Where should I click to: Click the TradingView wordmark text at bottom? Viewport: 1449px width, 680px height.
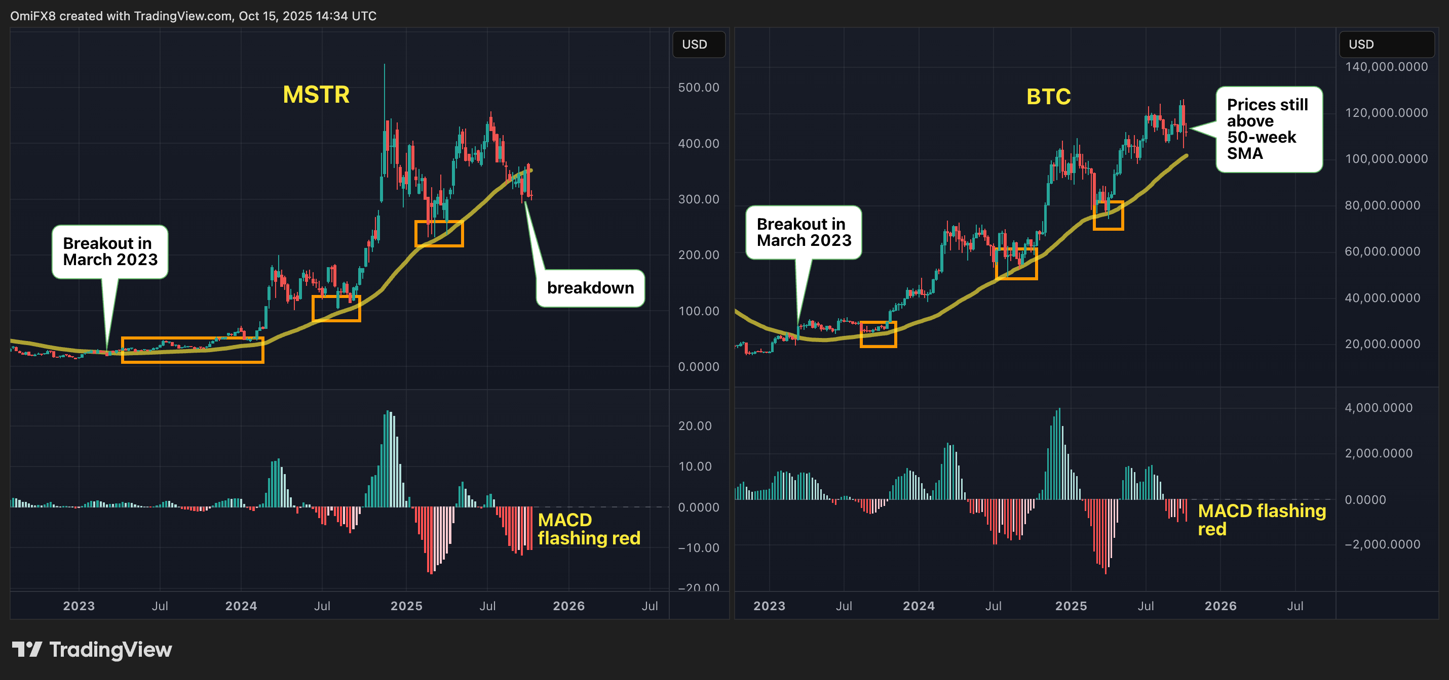click(x=110, y=650)
